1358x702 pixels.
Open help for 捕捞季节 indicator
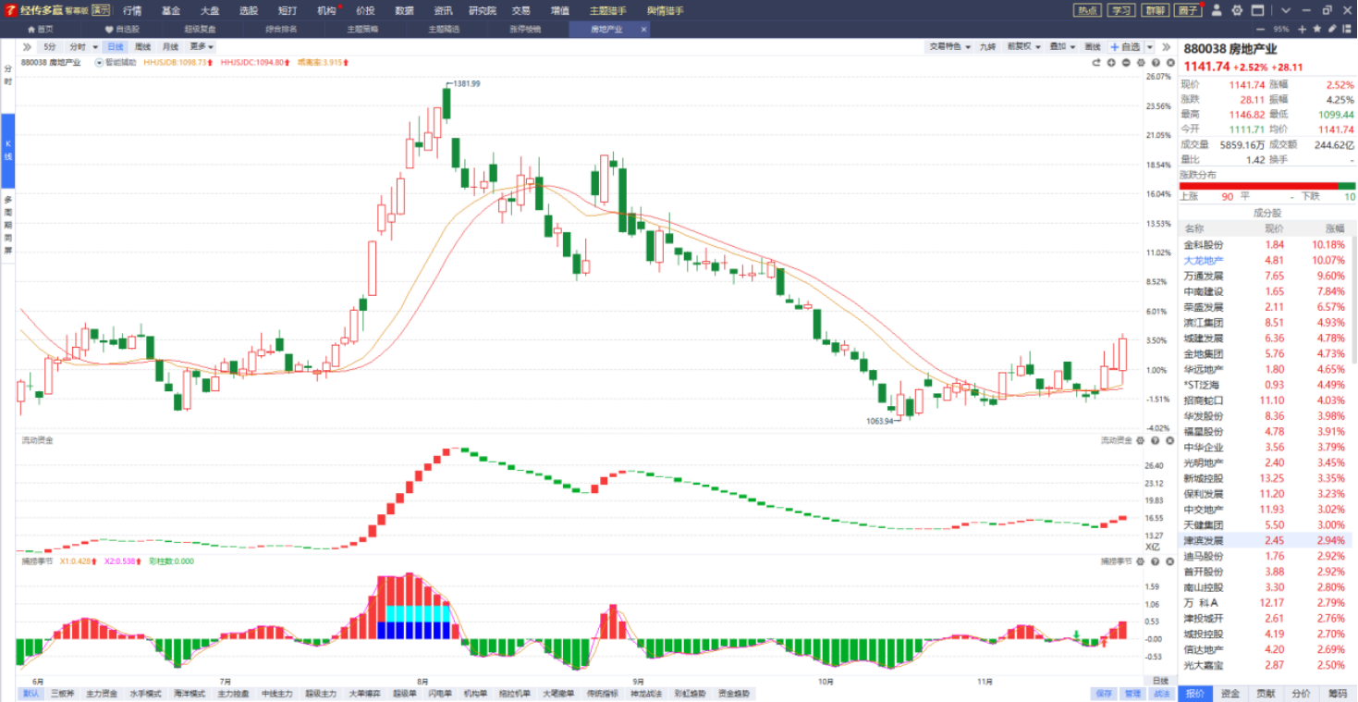1154,561
